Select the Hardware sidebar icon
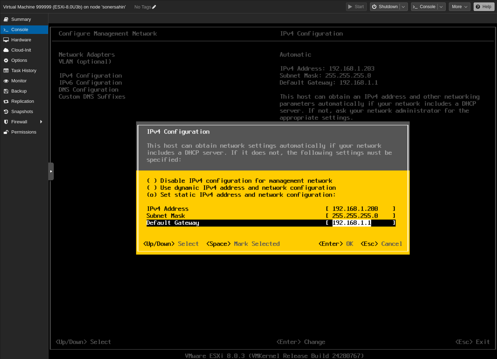Screen dimensions: 497x359 pyautogui.click(x=6, y=40)
